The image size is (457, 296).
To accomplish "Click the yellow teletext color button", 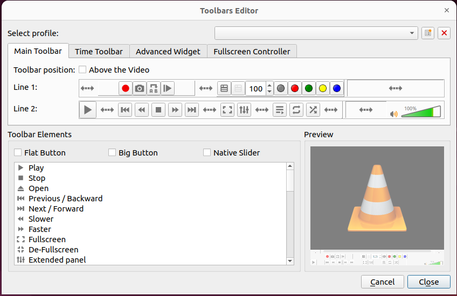I will (x=323, y=88).
